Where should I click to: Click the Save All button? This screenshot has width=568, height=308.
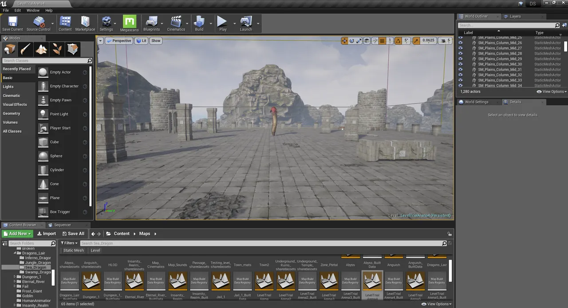pos(73,234)
